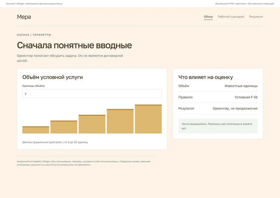This screenshot has height=198, width=280.
Task: Select the shortest chart bar
Action: (x=36, y=130)
